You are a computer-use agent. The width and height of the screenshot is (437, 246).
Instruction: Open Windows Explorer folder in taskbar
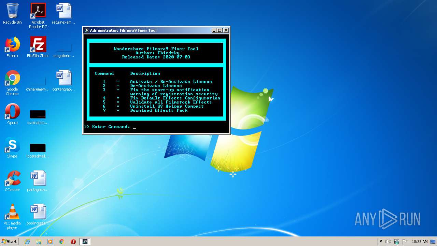pyautogui.click(x=39, y=242)
